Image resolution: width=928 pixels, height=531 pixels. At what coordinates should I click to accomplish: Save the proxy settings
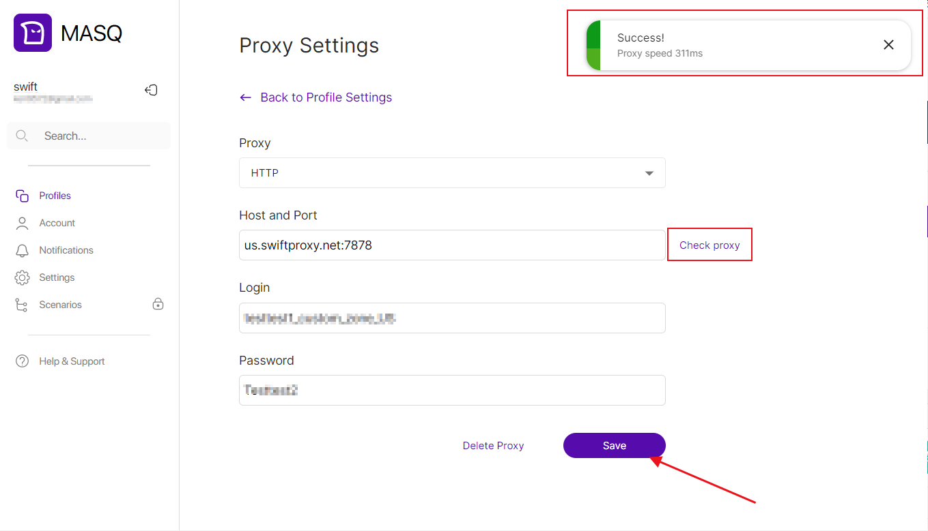tap(614, 445)
